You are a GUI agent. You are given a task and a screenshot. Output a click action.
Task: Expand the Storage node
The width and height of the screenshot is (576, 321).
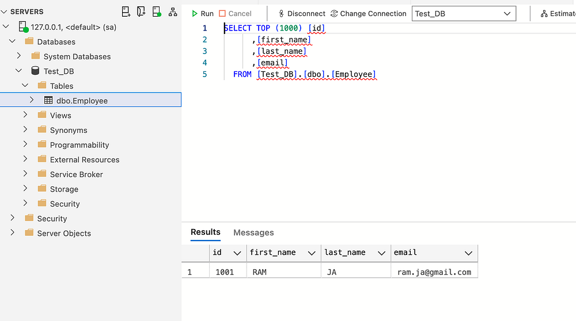(25, 189)
